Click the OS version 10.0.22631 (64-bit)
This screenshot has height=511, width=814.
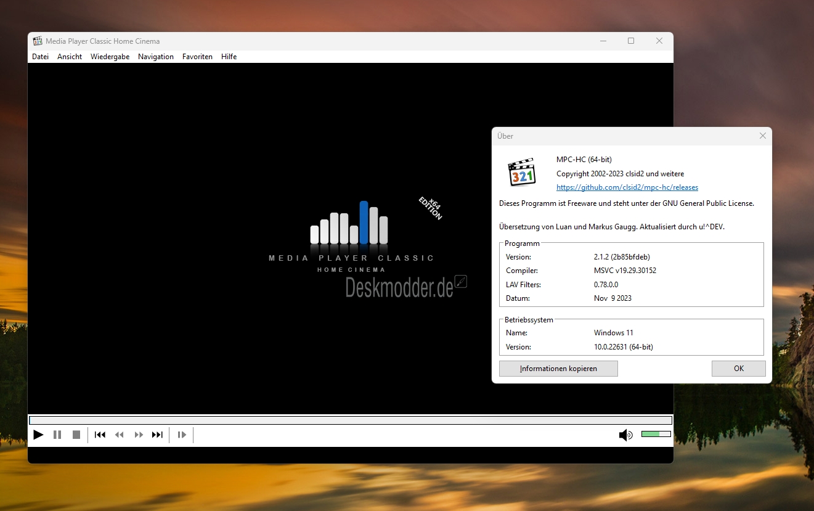coord(624,347)
